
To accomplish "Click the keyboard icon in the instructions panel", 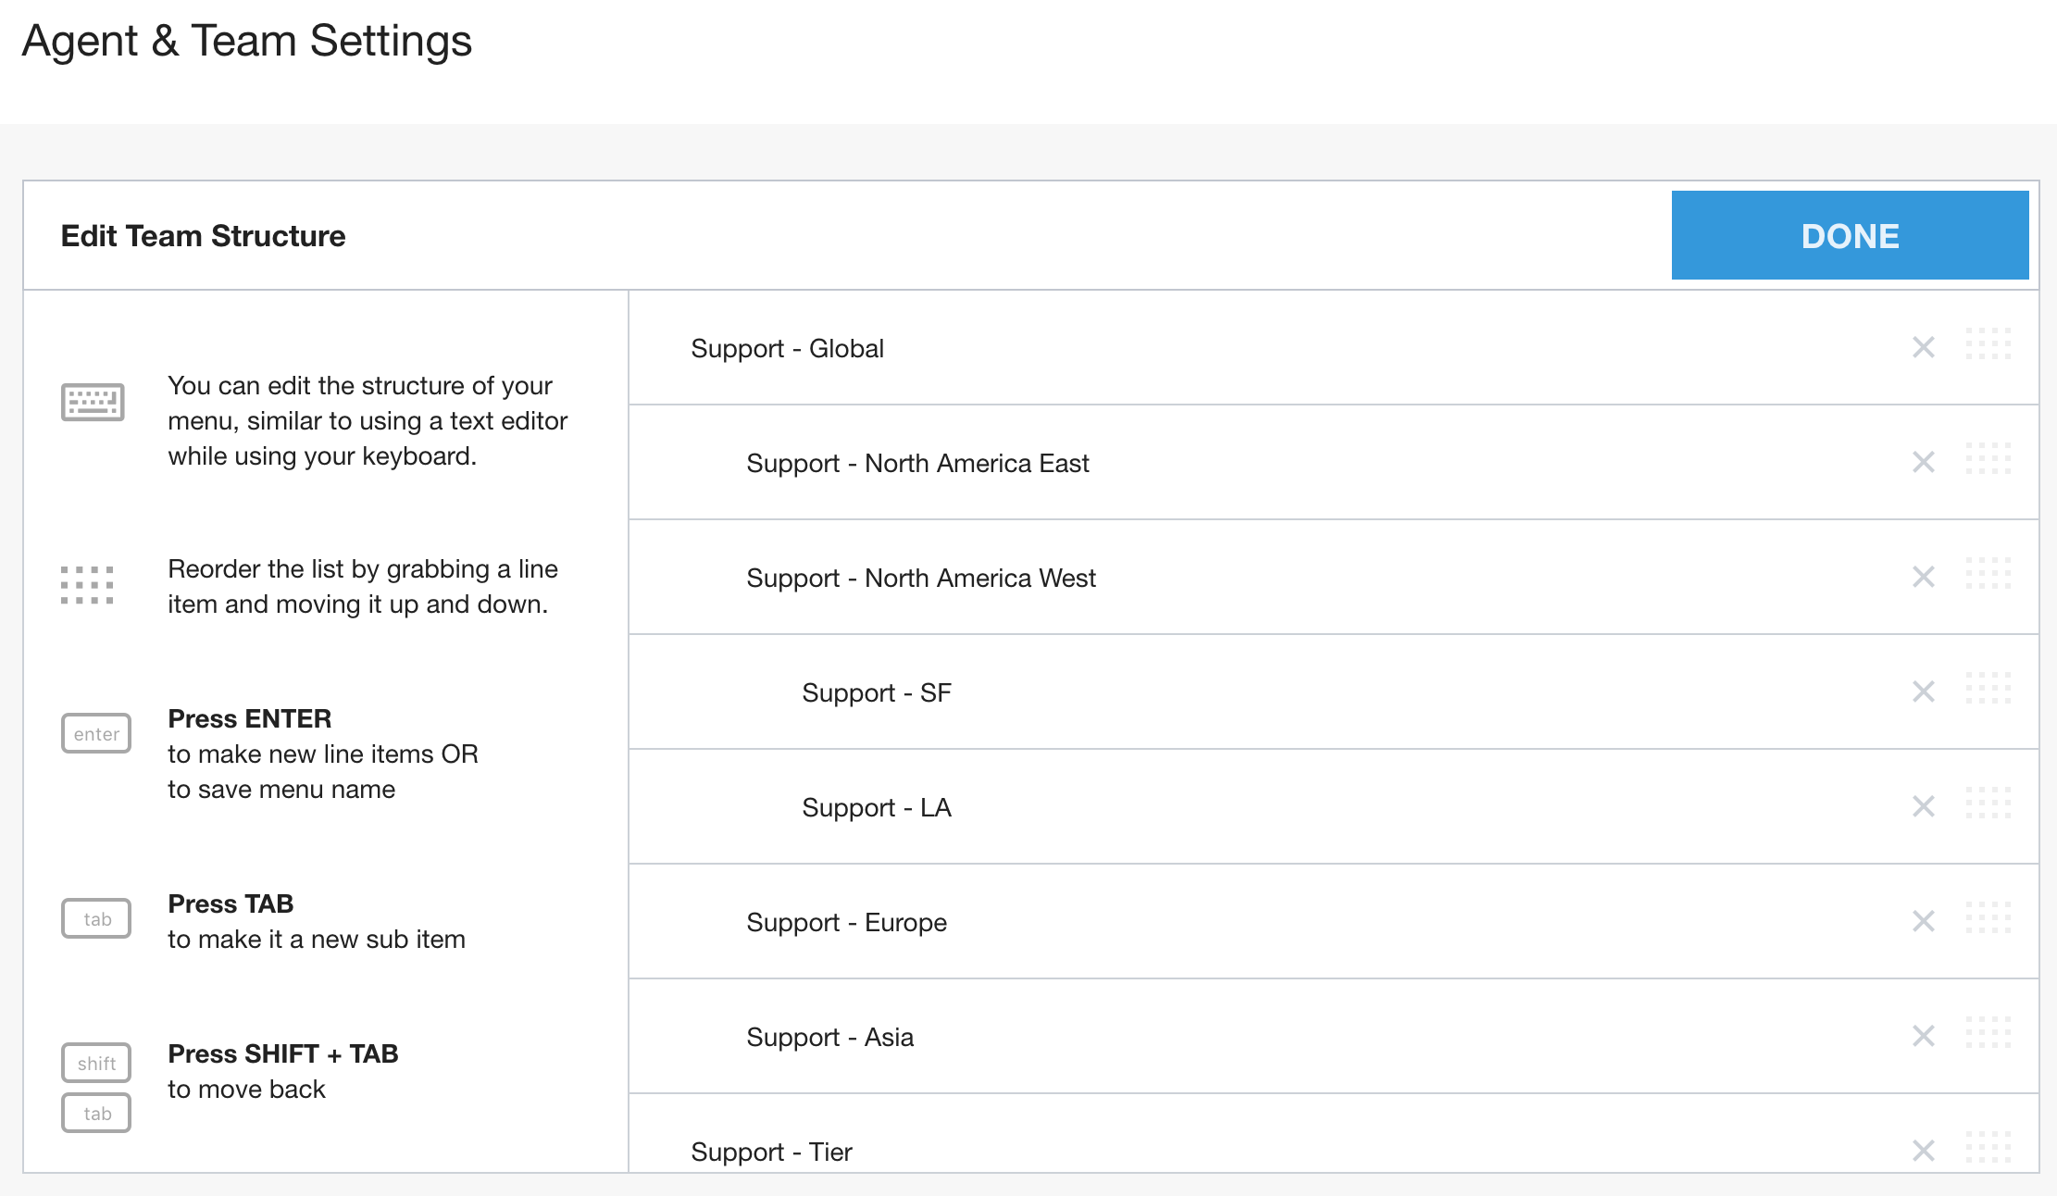I will tap(93, 402).
